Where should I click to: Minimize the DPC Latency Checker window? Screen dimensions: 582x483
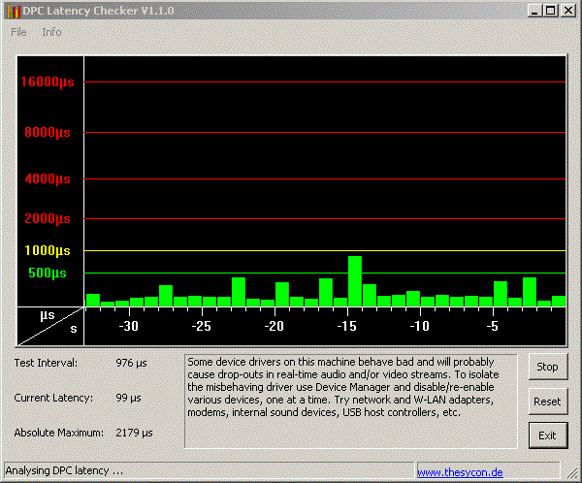coord(534,11)
